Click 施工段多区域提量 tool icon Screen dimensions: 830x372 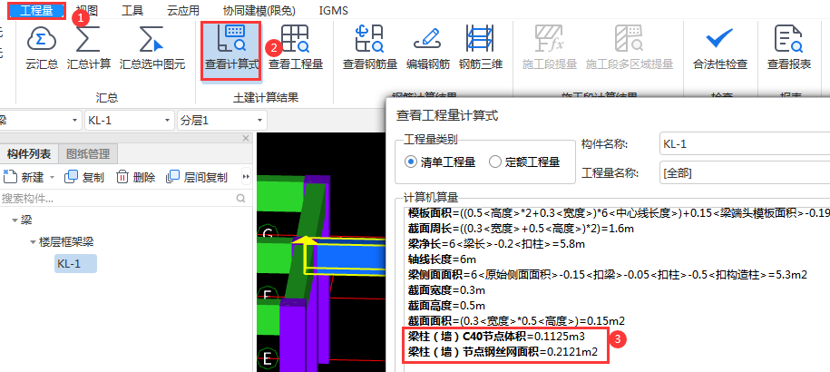click(629, 47)
